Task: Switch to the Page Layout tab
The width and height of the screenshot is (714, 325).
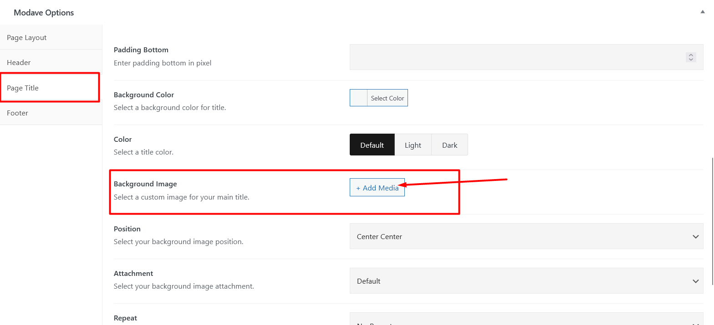Action: pos(27,38)
